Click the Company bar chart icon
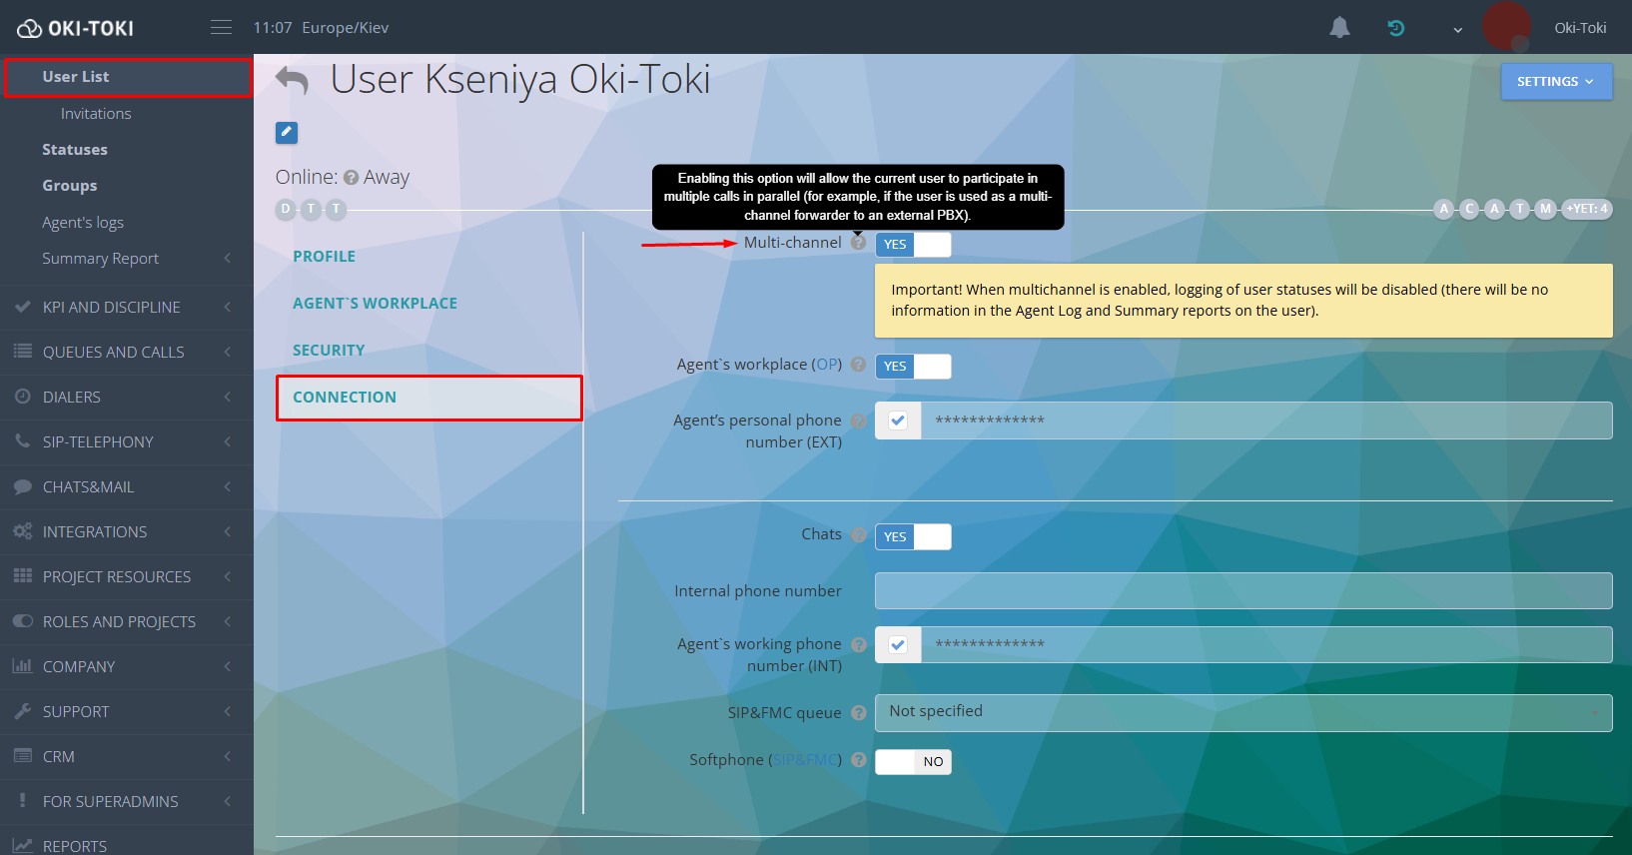The height and width of the screenshot is (855, 1632). 23,666
